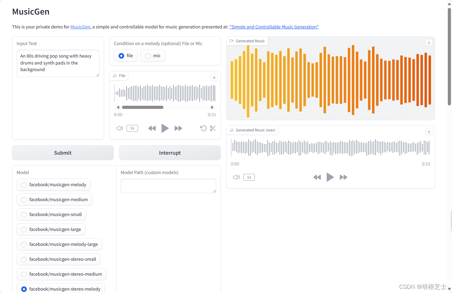The height and width of the screenshot is (293, 452).
Task: Change playback speed 1x in File player
Action: click(x=132, y=128)
